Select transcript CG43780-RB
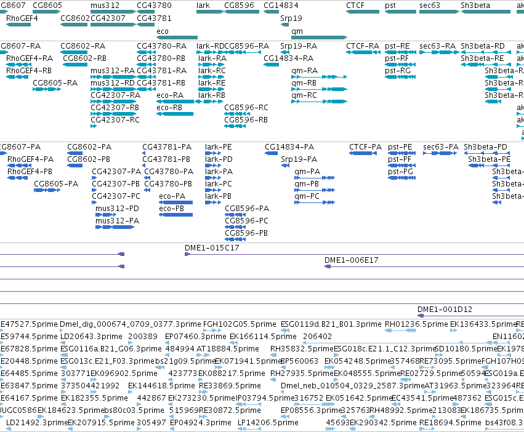Image resolution: width=524 pixels, height=432 pixels. point(161,58)
